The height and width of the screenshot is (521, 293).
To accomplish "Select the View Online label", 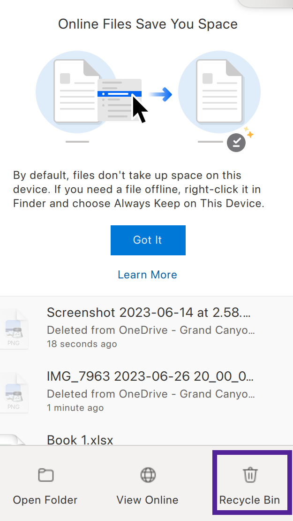I will [147, 500].
